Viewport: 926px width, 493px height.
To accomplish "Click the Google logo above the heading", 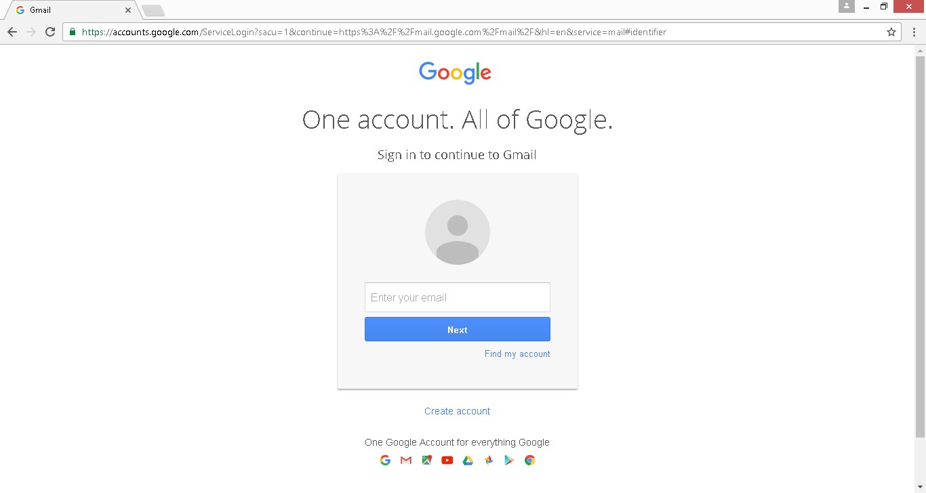I will (x=455, y=72).
